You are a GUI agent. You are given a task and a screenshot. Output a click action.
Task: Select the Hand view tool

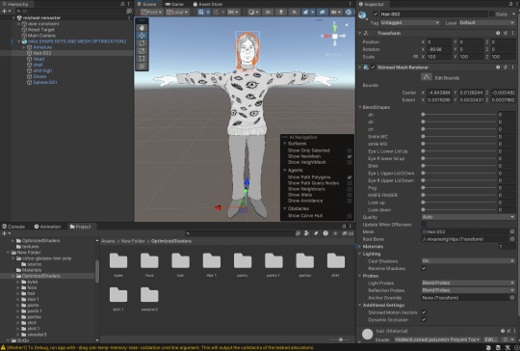click(x=142, y=28)
